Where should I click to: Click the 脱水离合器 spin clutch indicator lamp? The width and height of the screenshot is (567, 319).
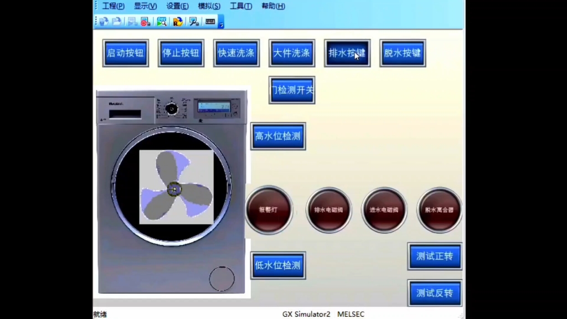pyautogui.click(x=439, y=210)
